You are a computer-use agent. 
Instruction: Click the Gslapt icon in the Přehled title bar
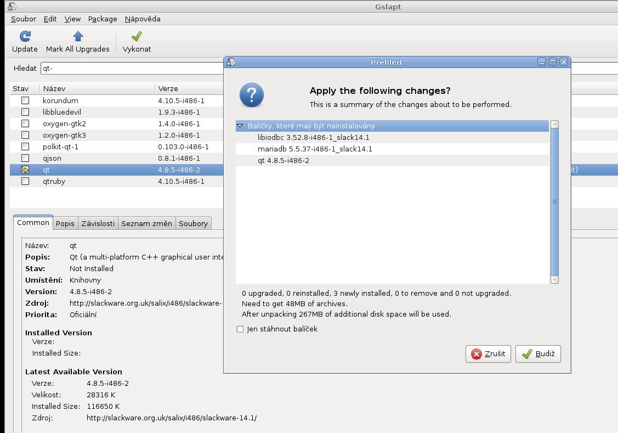(230, 62)
